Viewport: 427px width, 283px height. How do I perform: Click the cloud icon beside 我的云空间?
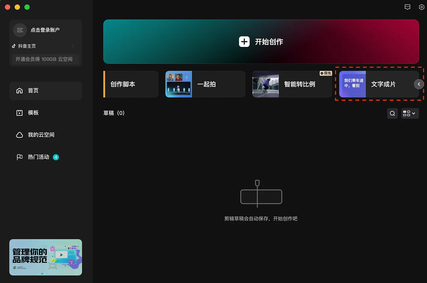pyautogui.click(x=20, y=135)
